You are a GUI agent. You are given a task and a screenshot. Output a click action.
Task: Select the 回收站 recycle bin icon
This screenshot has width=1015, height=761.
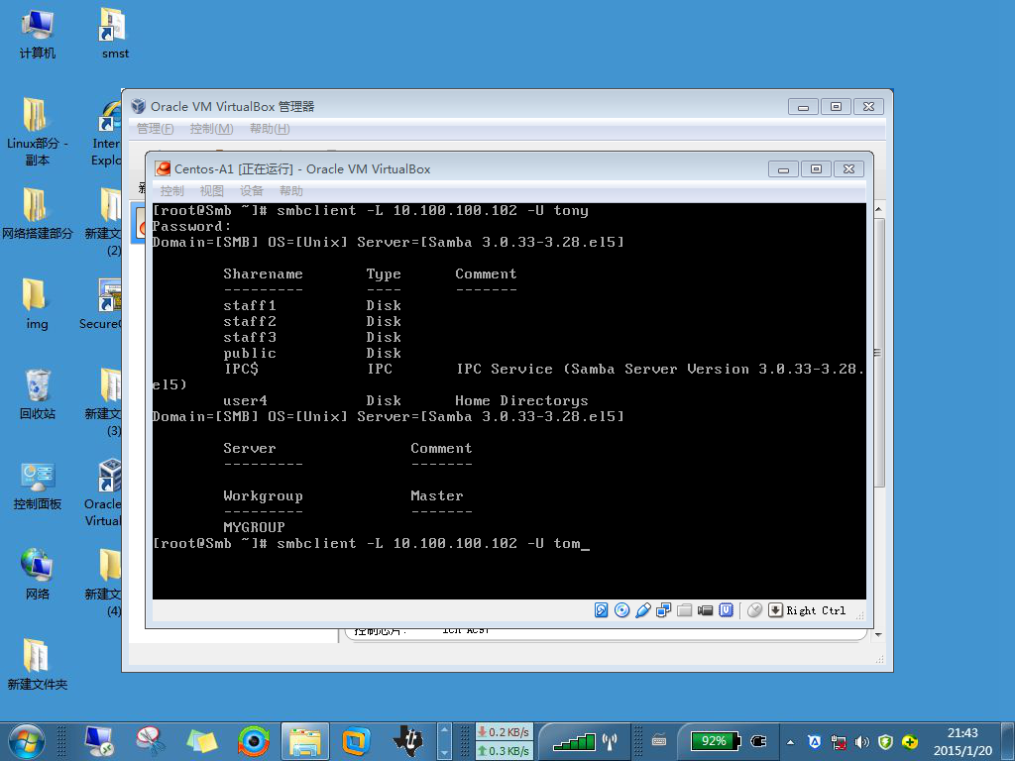tap(37, 394)
